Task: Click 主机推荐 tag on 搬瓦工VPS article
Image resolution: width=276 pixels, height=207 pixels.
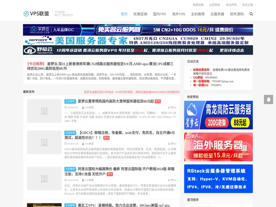Action: pos(70,205)
